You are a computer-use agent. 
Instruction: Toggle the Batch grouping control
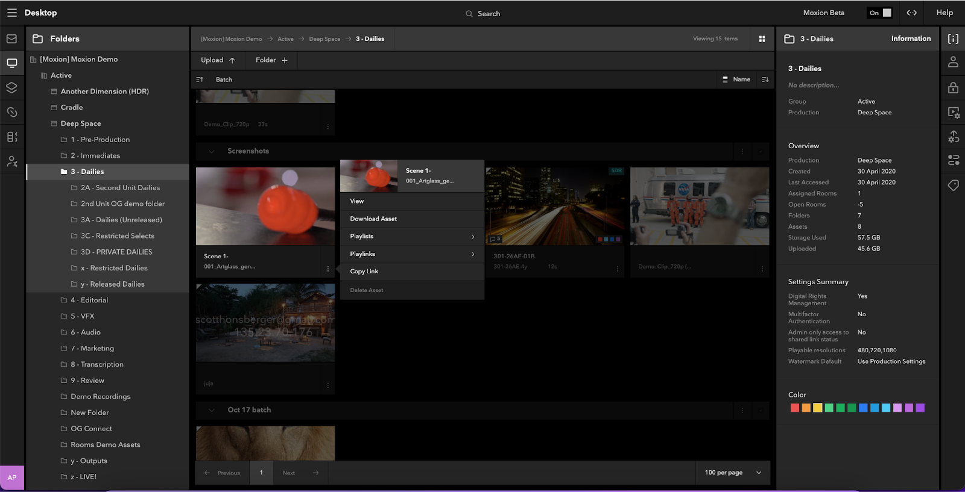tap(223, 79)
